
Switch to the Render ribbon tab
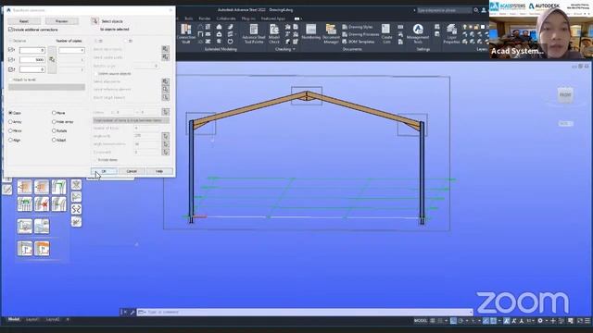[205, 18]
